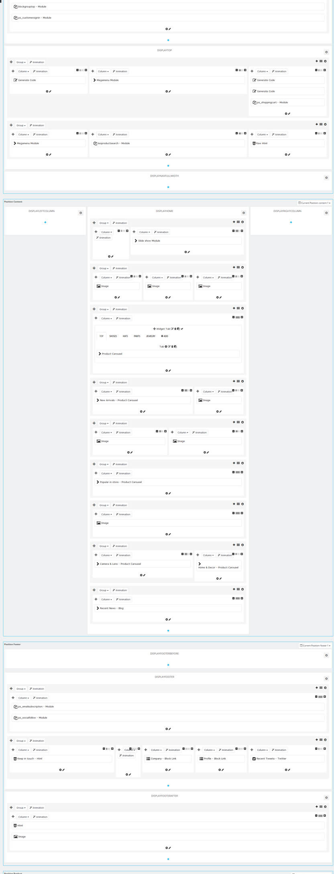Open Current Position footer dropdown
The height and width of the screenshot is (874, 334).
tap(315, 646)
